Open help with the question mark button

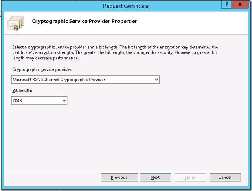point(227,4)
